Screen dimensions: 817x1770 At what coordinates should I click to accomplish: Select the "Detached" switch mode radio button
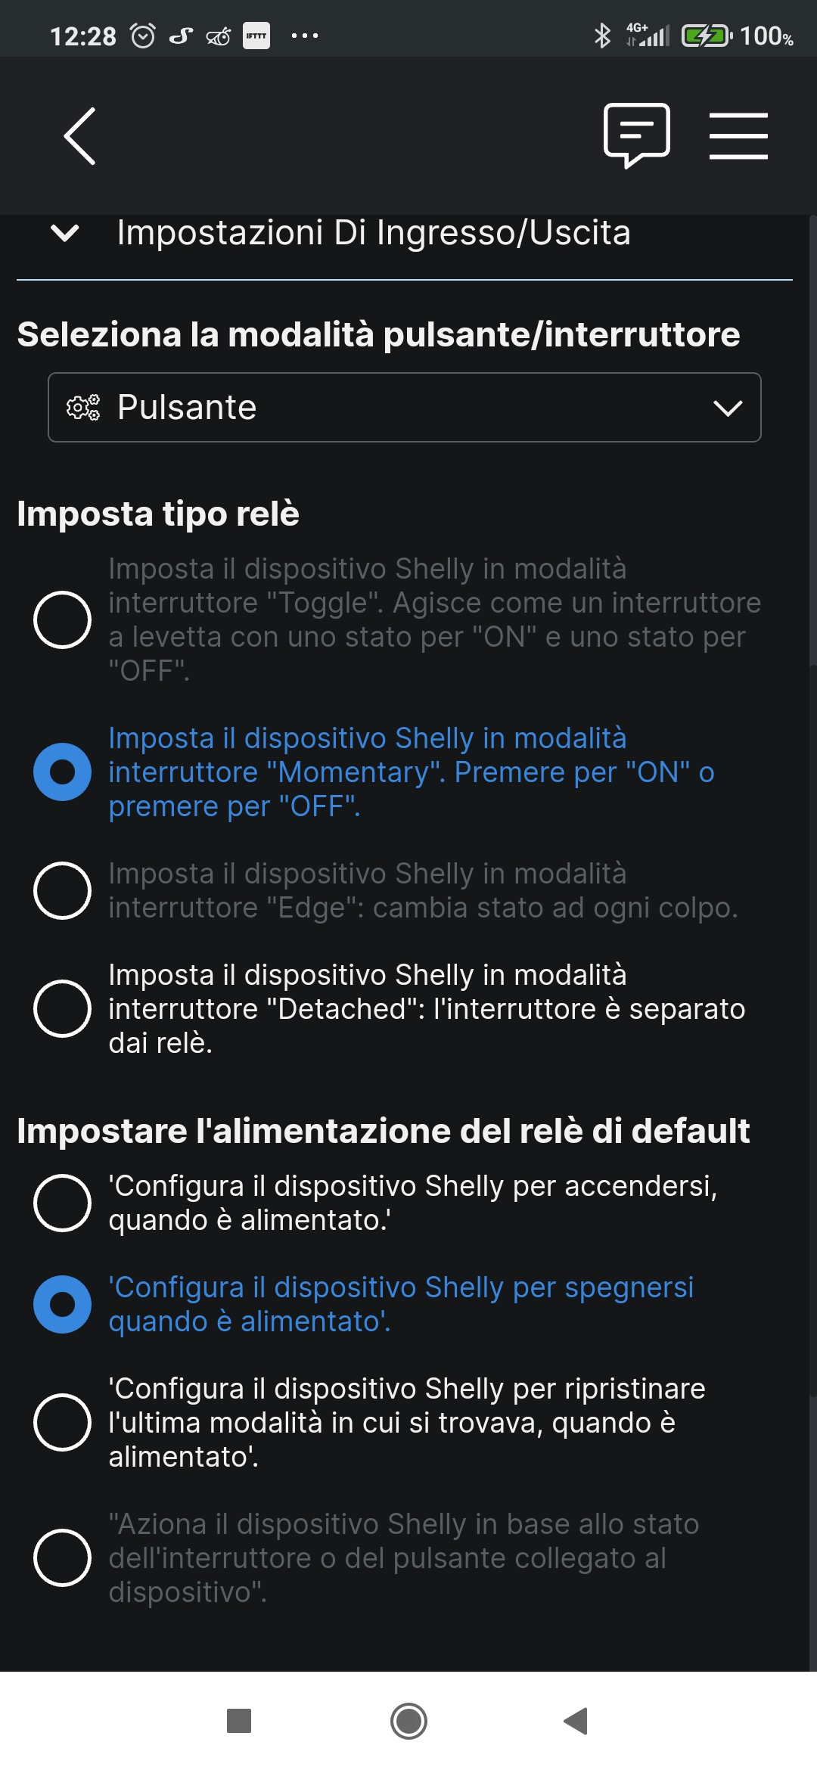(x=63, y=1009)
